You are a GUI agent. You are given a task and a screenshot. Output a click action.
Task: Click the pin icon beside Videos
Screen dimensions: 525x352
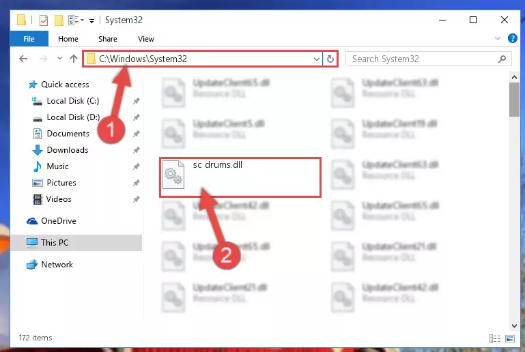click(x=136, y=199)
